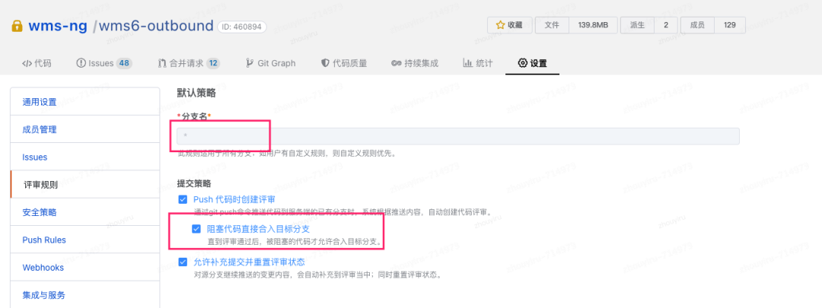Click the merge request icon before 合并请求

coord(162,63)
